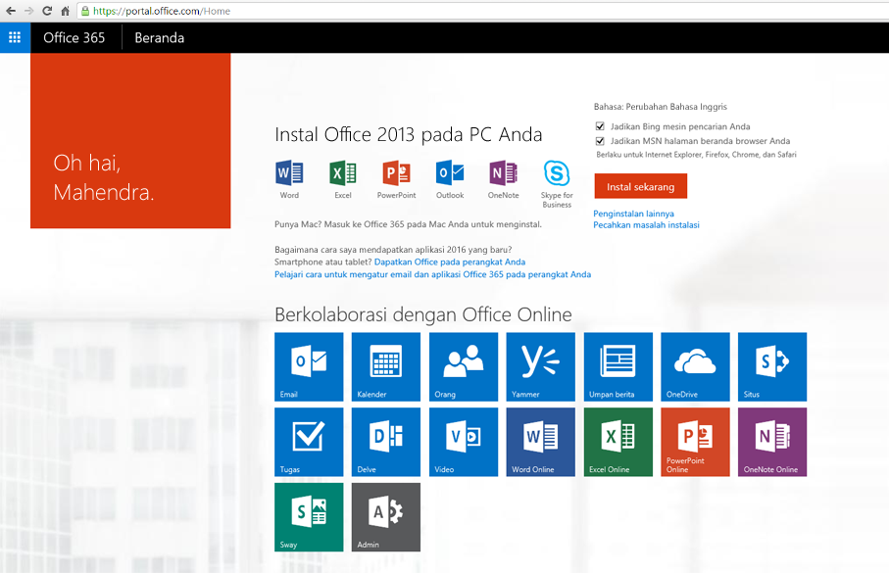The image size is (889, 573).
Task: Click the Outlook desktop app icon
Action: [x=450, y=173]
